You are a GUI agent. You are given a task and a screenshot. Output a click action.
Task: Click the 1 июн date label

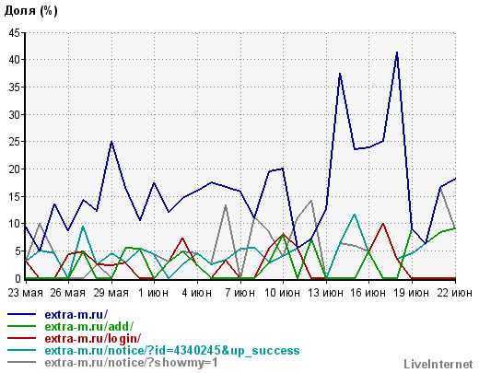click(x=153, y=293)
